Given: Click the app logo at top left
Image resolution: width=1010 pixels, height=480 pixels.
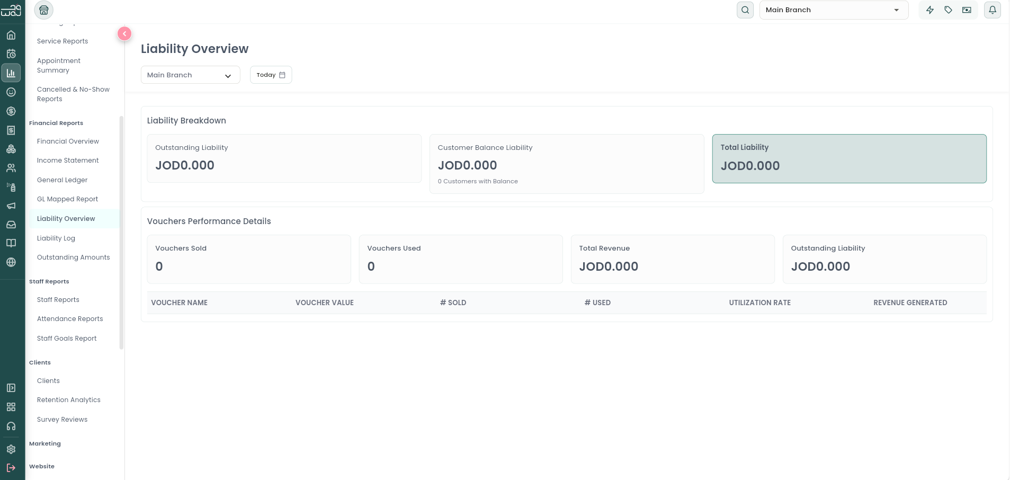Looking at the screenshot, I should (x=11, y=10).
